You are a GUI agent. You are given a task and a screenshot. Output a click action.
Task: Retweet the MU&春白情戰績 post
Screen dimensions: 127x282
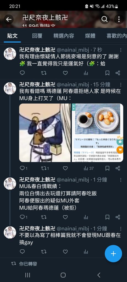pyautogui.click(x=44, y=217)
